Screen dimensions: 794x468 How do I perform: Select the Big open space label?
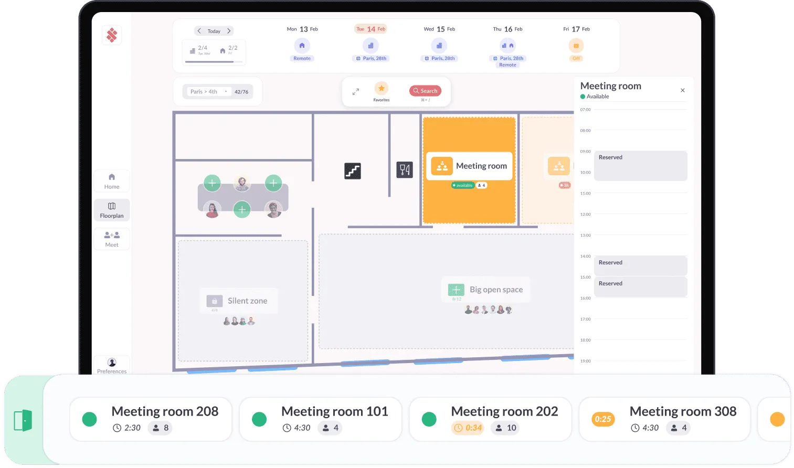[x=496, y=290]
